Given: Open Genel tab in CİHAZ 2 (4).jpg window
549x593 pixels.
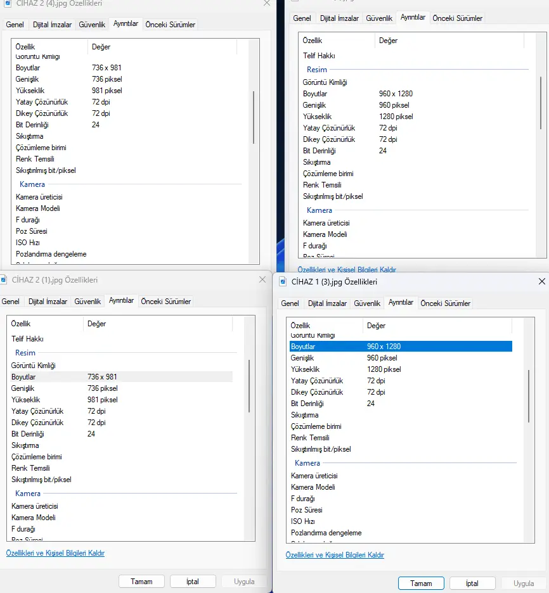Looking at the screenshot, I should [15, 25].
